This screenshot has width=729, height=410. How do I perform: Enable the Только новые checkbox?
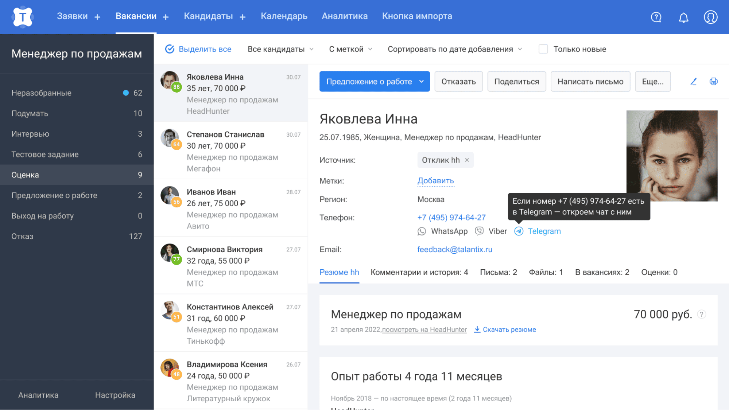tap(543, 48)
